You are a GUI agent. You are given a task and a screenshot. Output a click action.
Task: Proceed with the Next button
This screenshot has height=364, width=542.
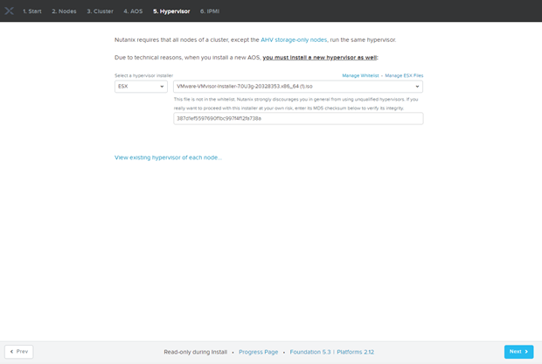click(x=518, y=352)
